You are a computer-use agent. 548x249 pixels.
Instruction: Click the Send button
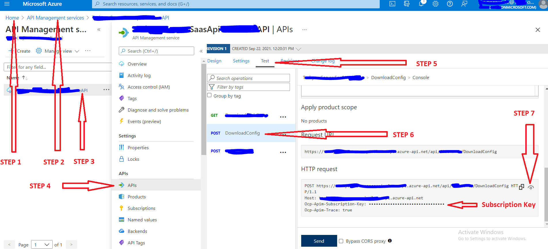pyautogui.click(x=319, y=241)
